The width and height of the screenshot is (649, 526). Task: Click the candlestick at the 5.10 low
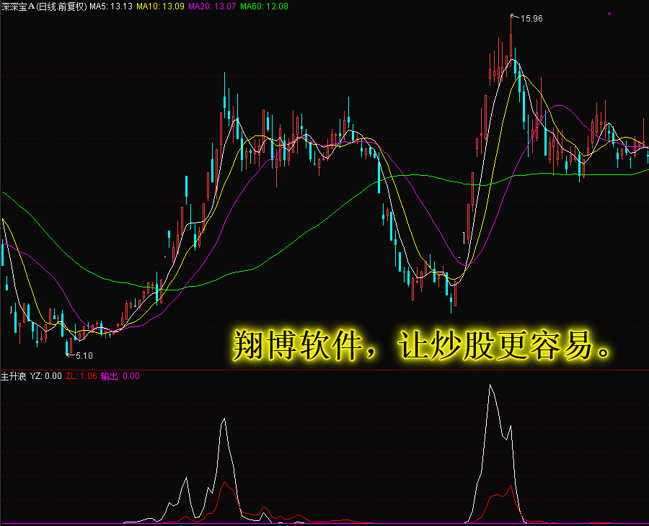pos(67,347)
